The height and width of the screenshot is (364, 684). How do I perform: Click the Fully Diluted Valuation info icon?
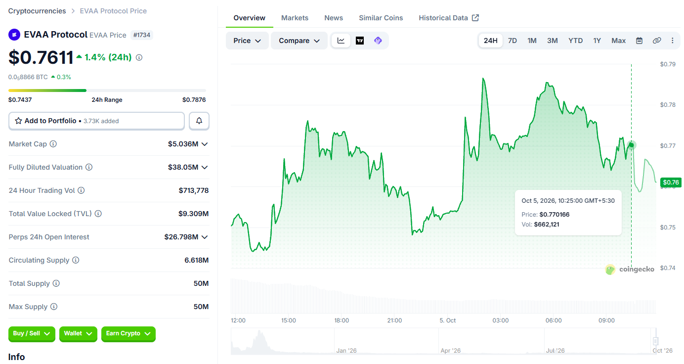tap(89, 167)
